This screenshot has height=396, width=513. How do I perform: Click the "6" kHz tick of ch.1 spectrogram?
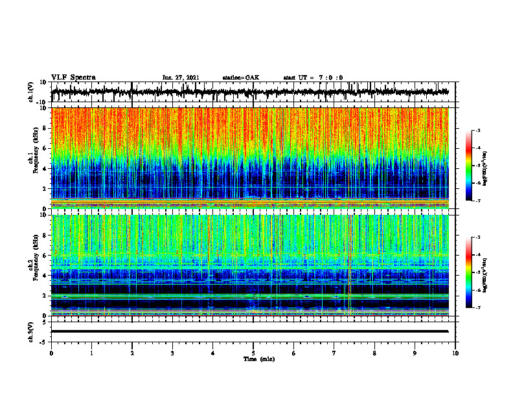[45, 148]
